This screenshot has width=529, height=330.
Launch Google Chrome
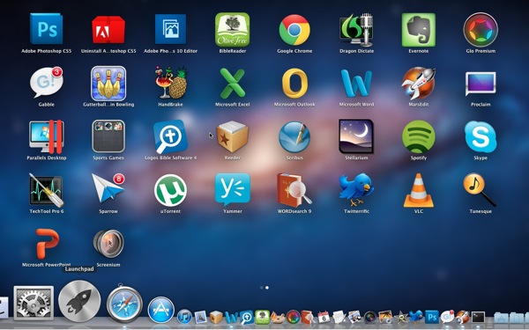(294, 30)
